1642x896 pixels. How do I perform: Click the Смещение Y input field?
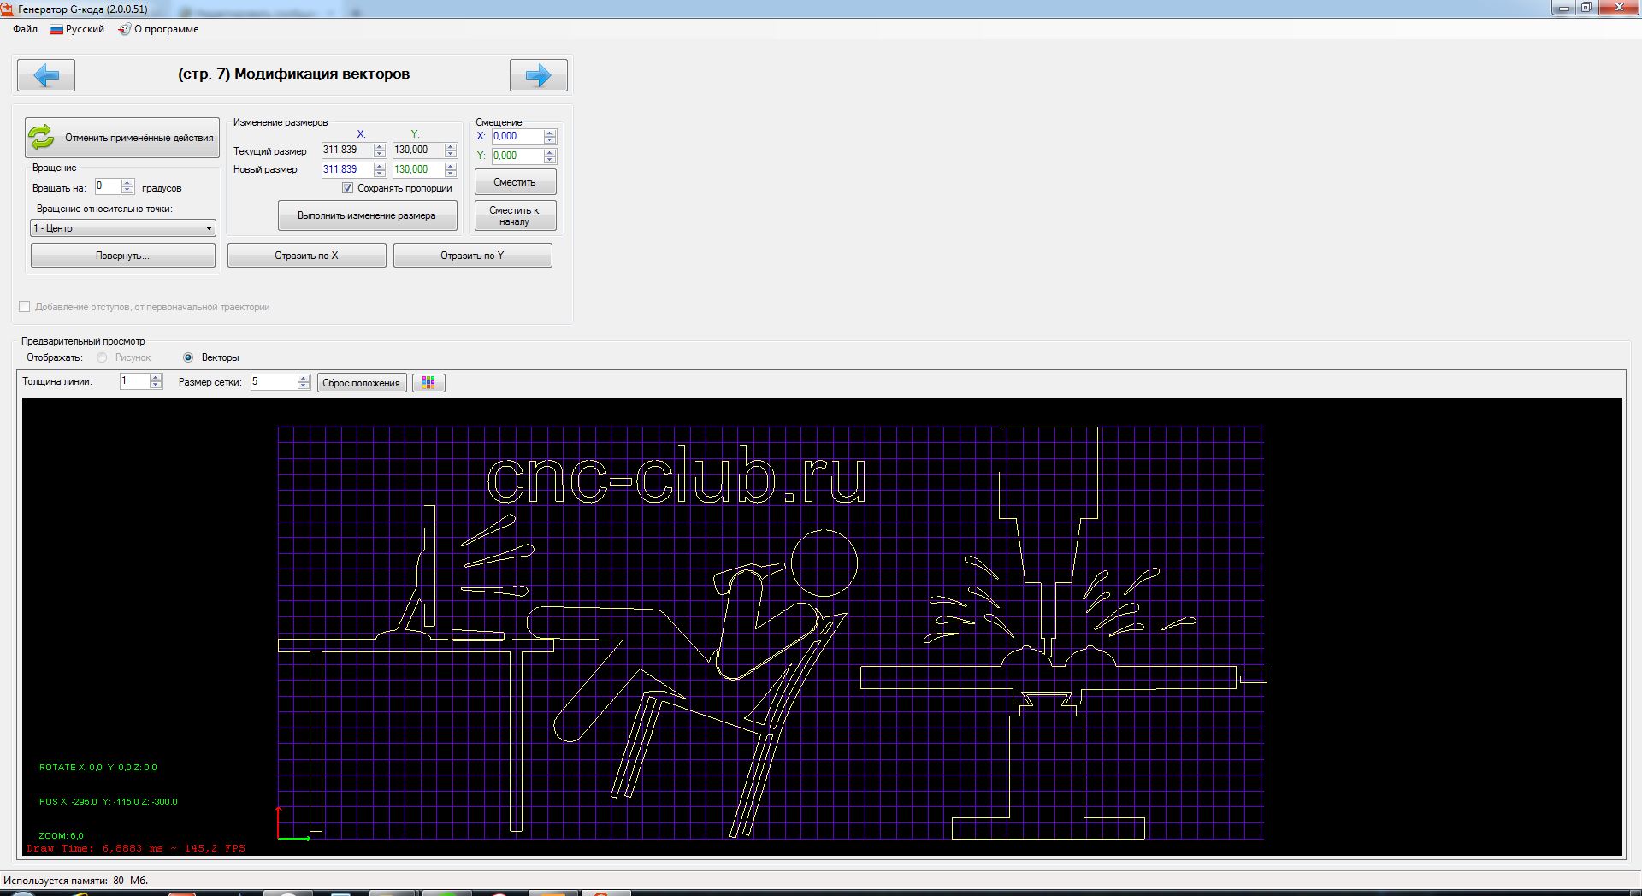[517, 156]
